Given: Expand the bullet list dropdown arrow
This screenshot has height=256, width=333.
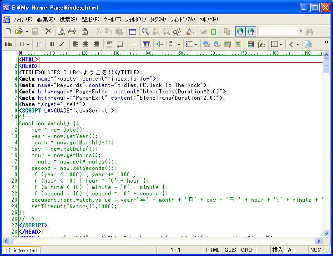Looking at the screenshot, I should (x=195, y=44).
